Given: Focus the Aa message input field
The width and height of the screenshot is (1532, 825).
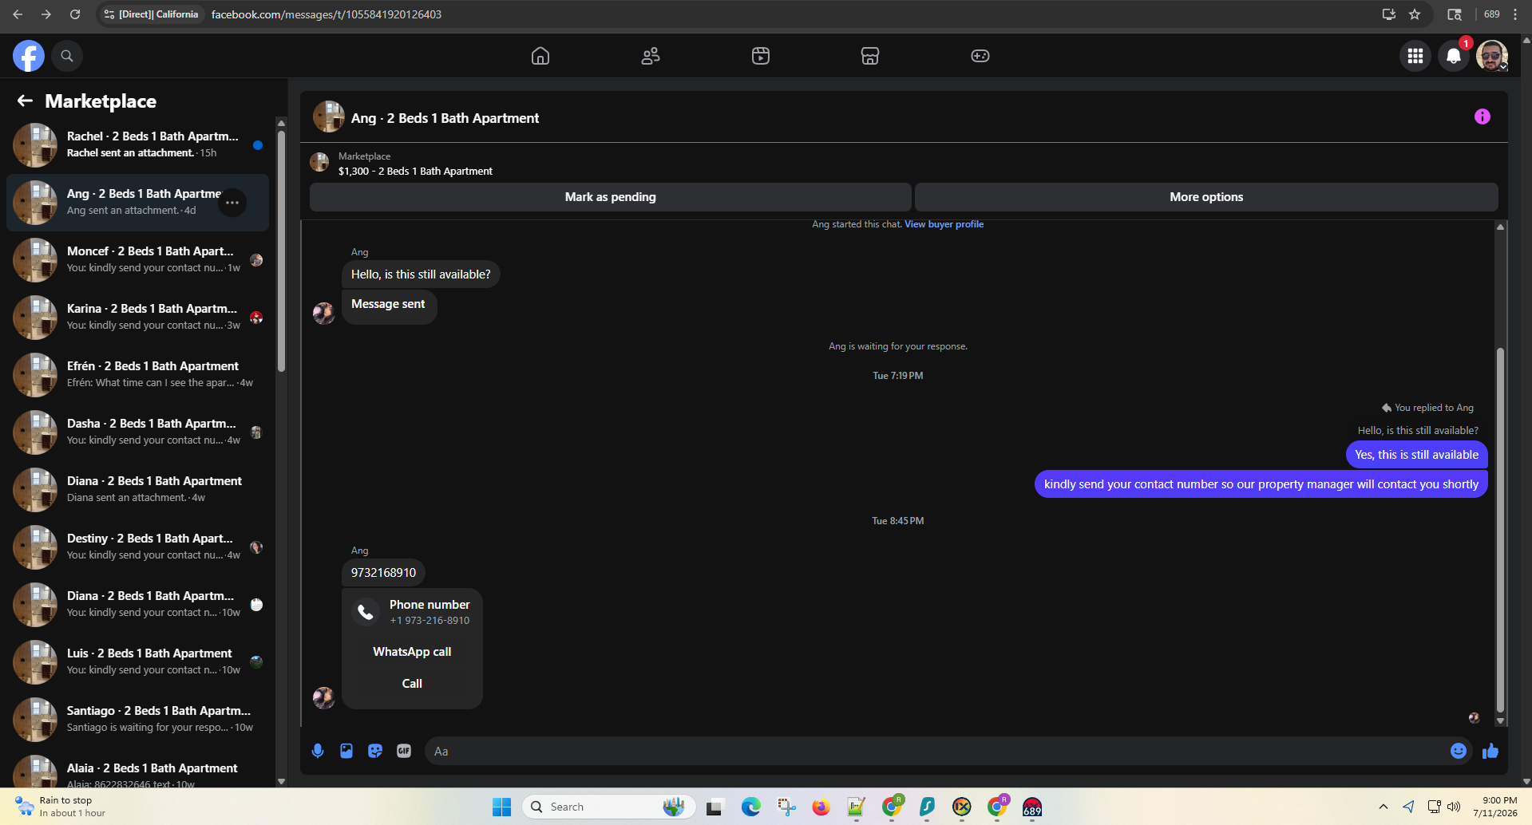Looking at the screenshot, I should click(934, 751).
